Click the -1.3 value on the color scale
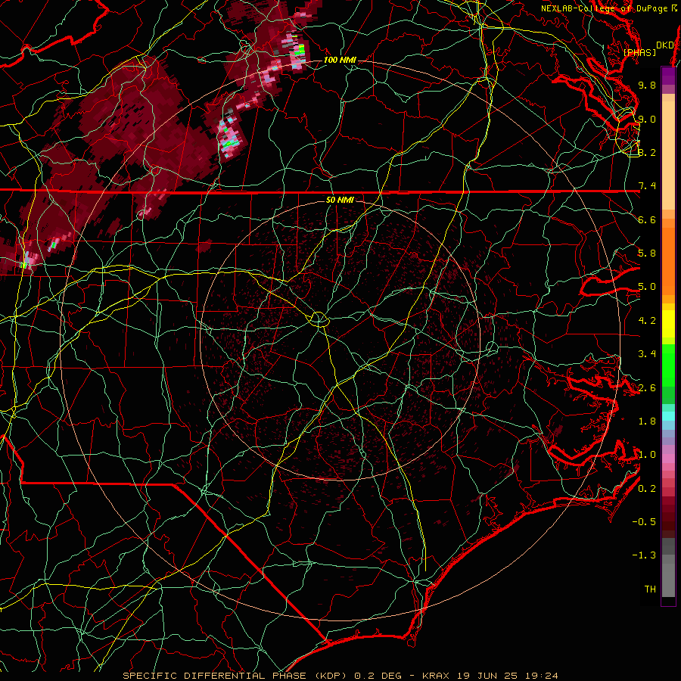 [x=644, y=555]
